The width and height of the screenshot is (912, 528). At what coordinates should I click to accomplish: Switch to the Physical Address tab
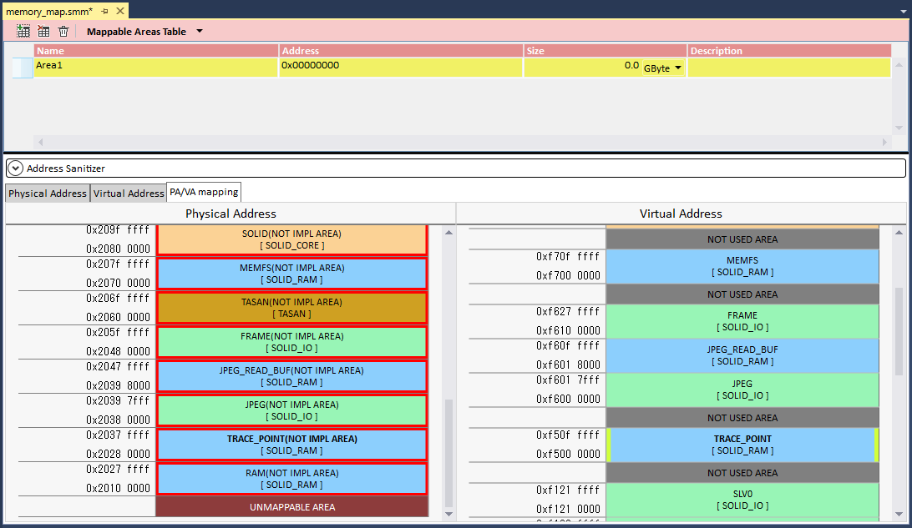(x=48, y=194)
